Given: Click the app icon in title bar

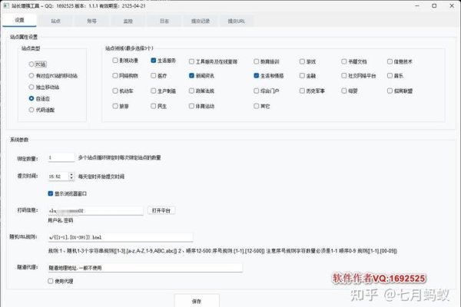Looking at the screenshot, I should 6,5.
